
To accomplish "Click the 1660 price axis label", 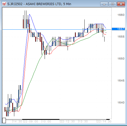I will coord(121,15).
